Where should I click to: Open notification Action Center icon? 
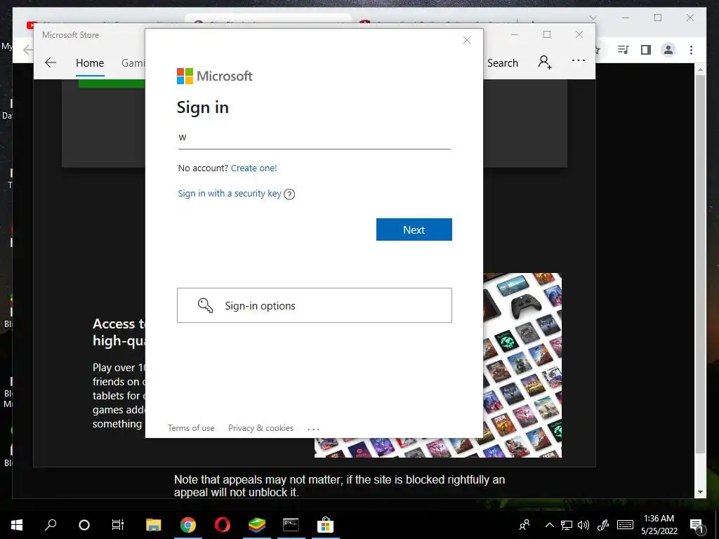[x=697, y=525]
